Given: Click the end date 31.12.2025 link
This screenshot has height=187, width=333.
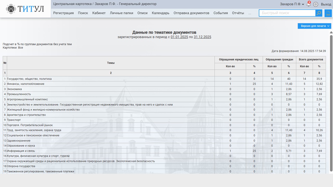Looking at the screenshot, I should point(202,37).
